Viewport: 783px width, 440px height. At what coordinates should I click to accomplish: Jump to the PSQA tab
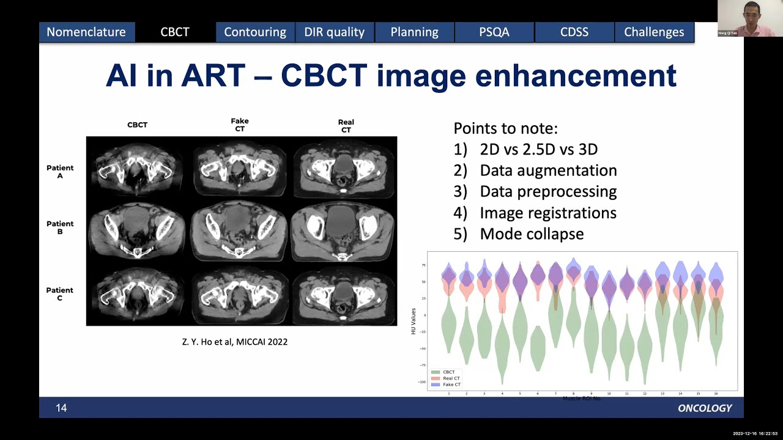(494, 32)
